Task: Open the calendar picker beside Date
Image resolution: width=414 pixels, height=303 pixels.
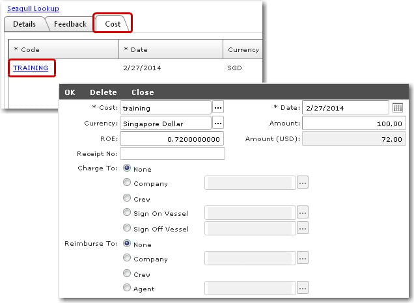Action: tap(398, 107)
